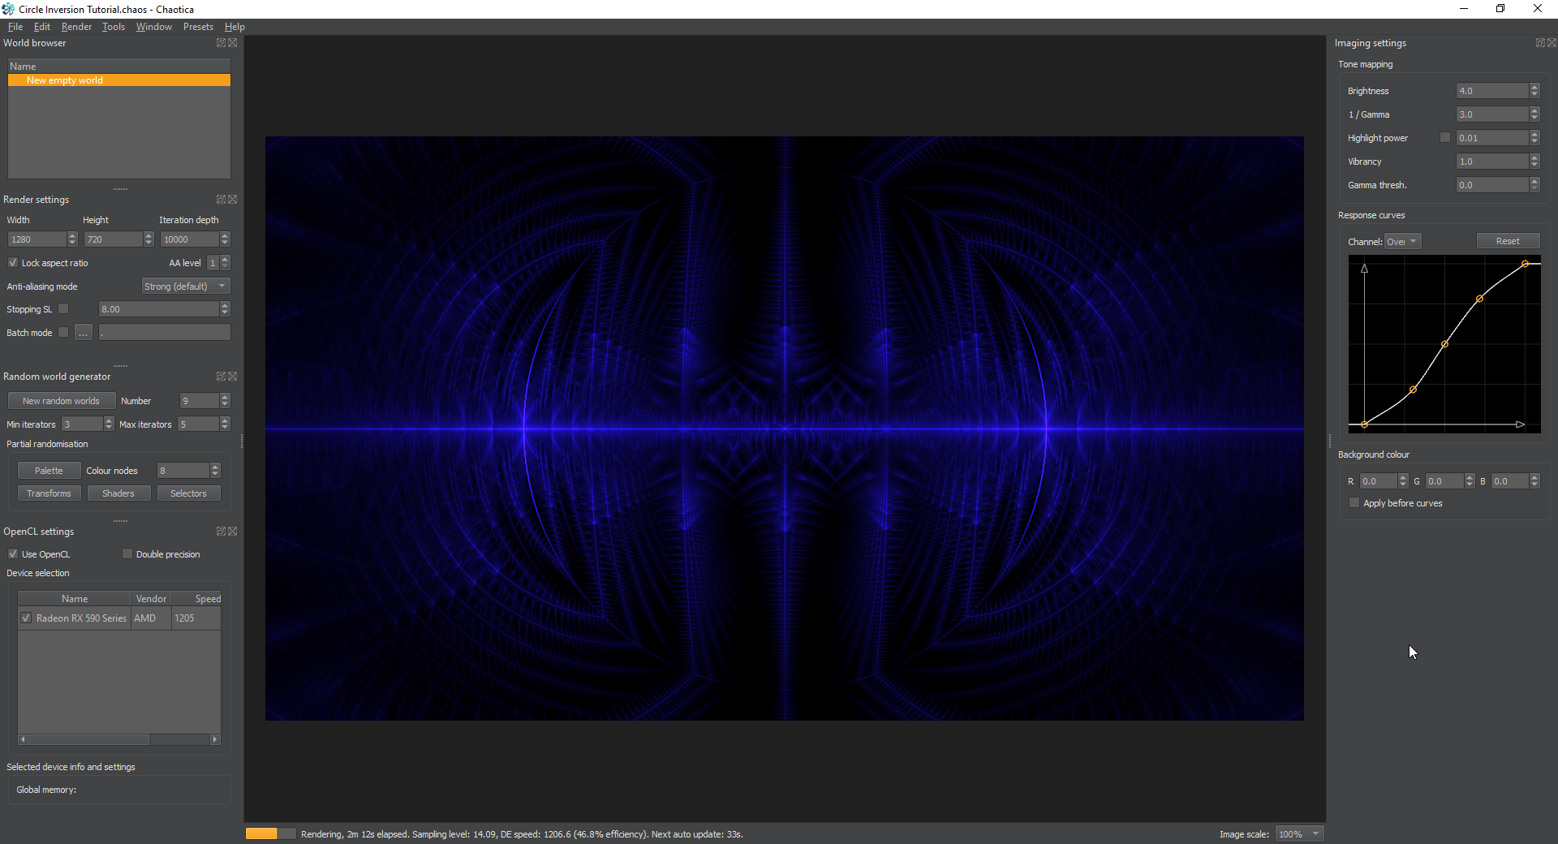The image size is (1558, 844).
Task: Close the OpenCL settings panel
Action: coord(233,532)
